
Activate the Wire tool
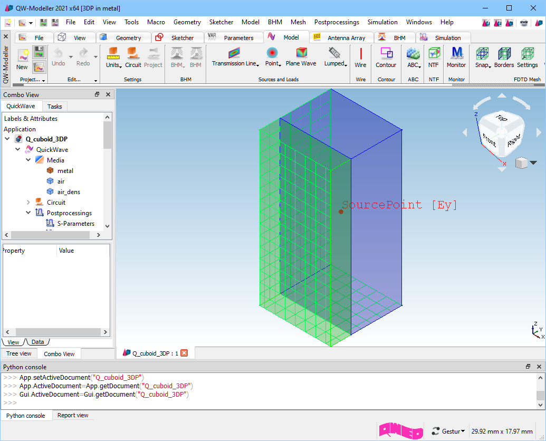click(x=360, y=58)
